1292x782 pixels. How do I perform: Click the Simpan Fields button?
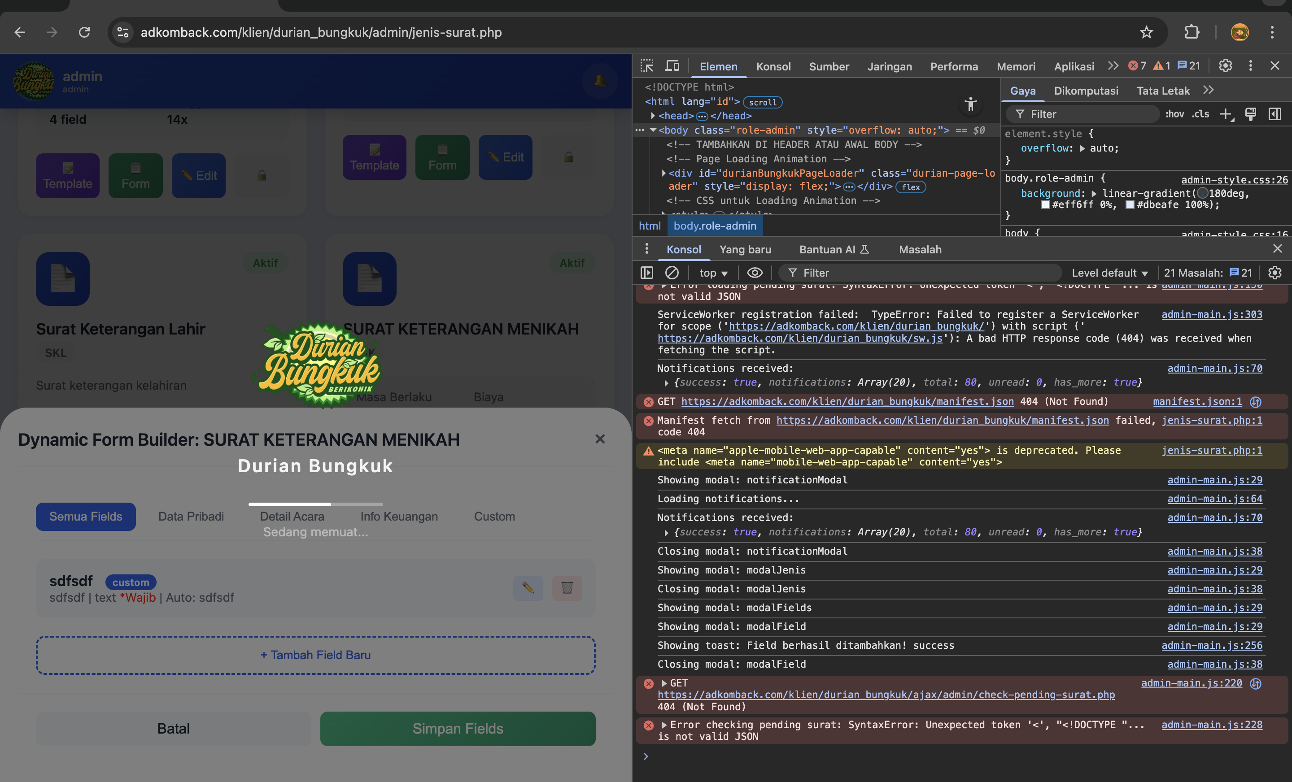pos(457,728)
